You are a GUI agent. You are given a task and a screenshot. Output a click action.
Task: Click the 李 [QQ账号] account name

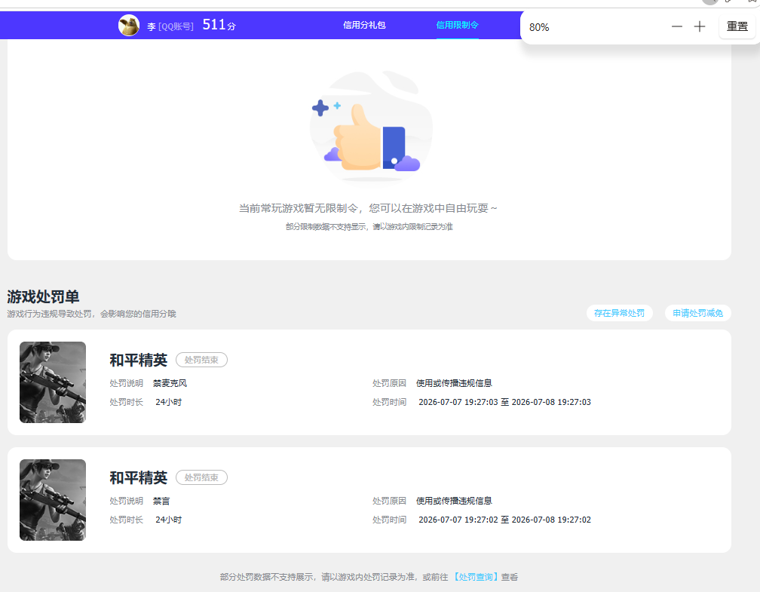170,26
